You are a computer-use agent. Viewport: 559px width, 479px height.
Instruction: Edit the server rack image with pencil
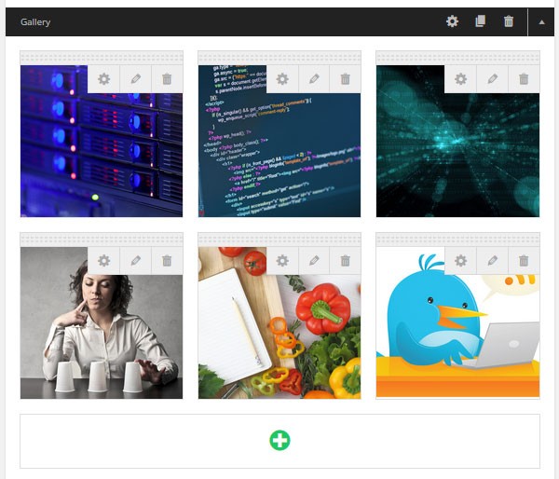(x=135, y=79)
